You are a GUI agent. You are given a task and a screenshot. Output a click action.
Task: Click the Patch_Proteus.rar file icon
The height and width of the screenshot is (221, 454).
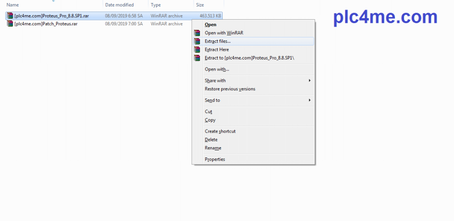click(10, 24)
